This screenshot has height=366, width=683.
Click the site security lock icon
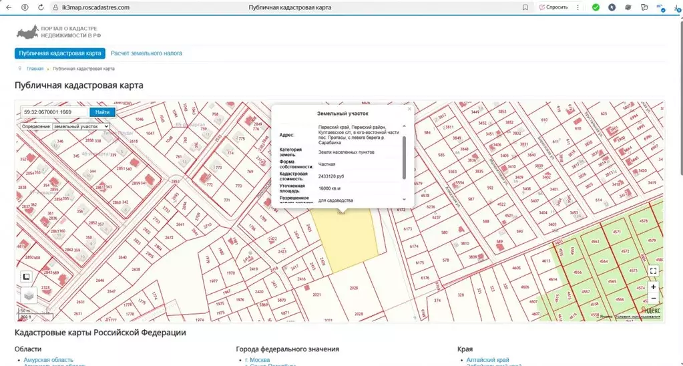click(55, 7)
